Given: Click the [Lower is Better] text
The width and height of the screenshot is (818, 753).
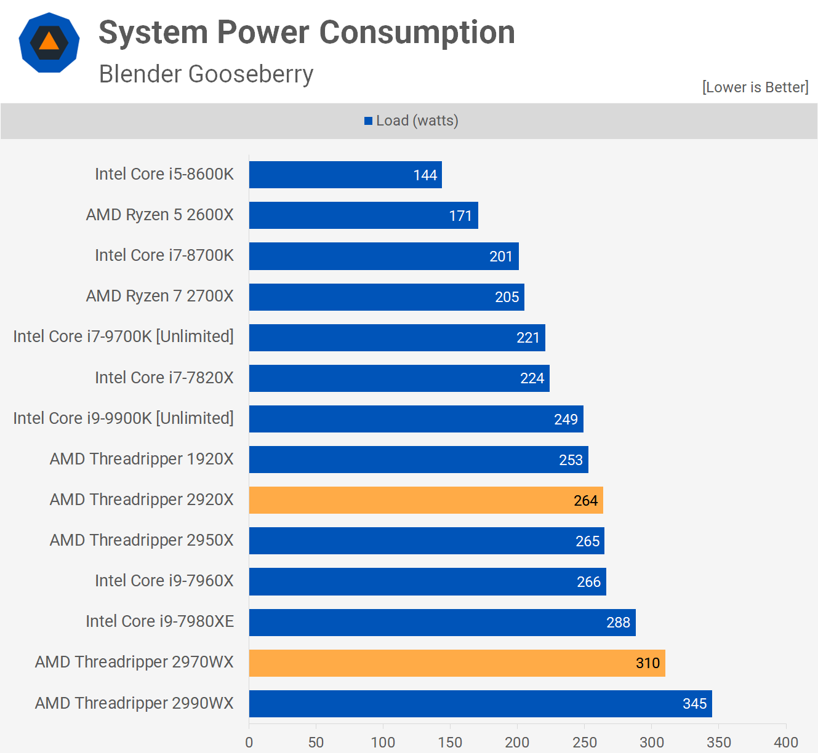Looking at the screenshot, I should (755, 87).
